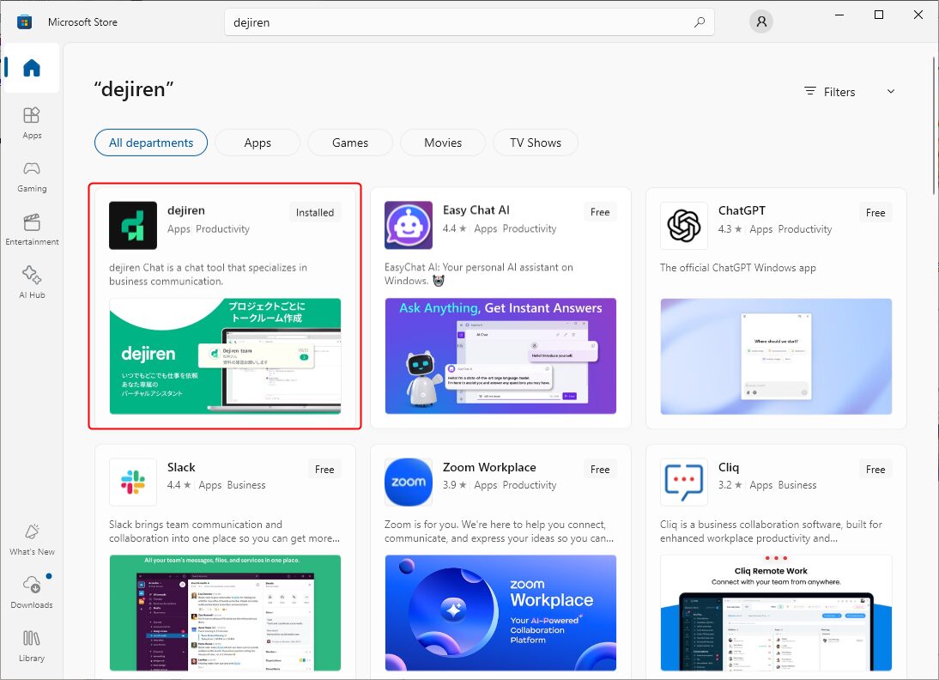Click Free button for Easy Chat AI
The width and height of the screenshot is (939, 680).
(600, 212)
